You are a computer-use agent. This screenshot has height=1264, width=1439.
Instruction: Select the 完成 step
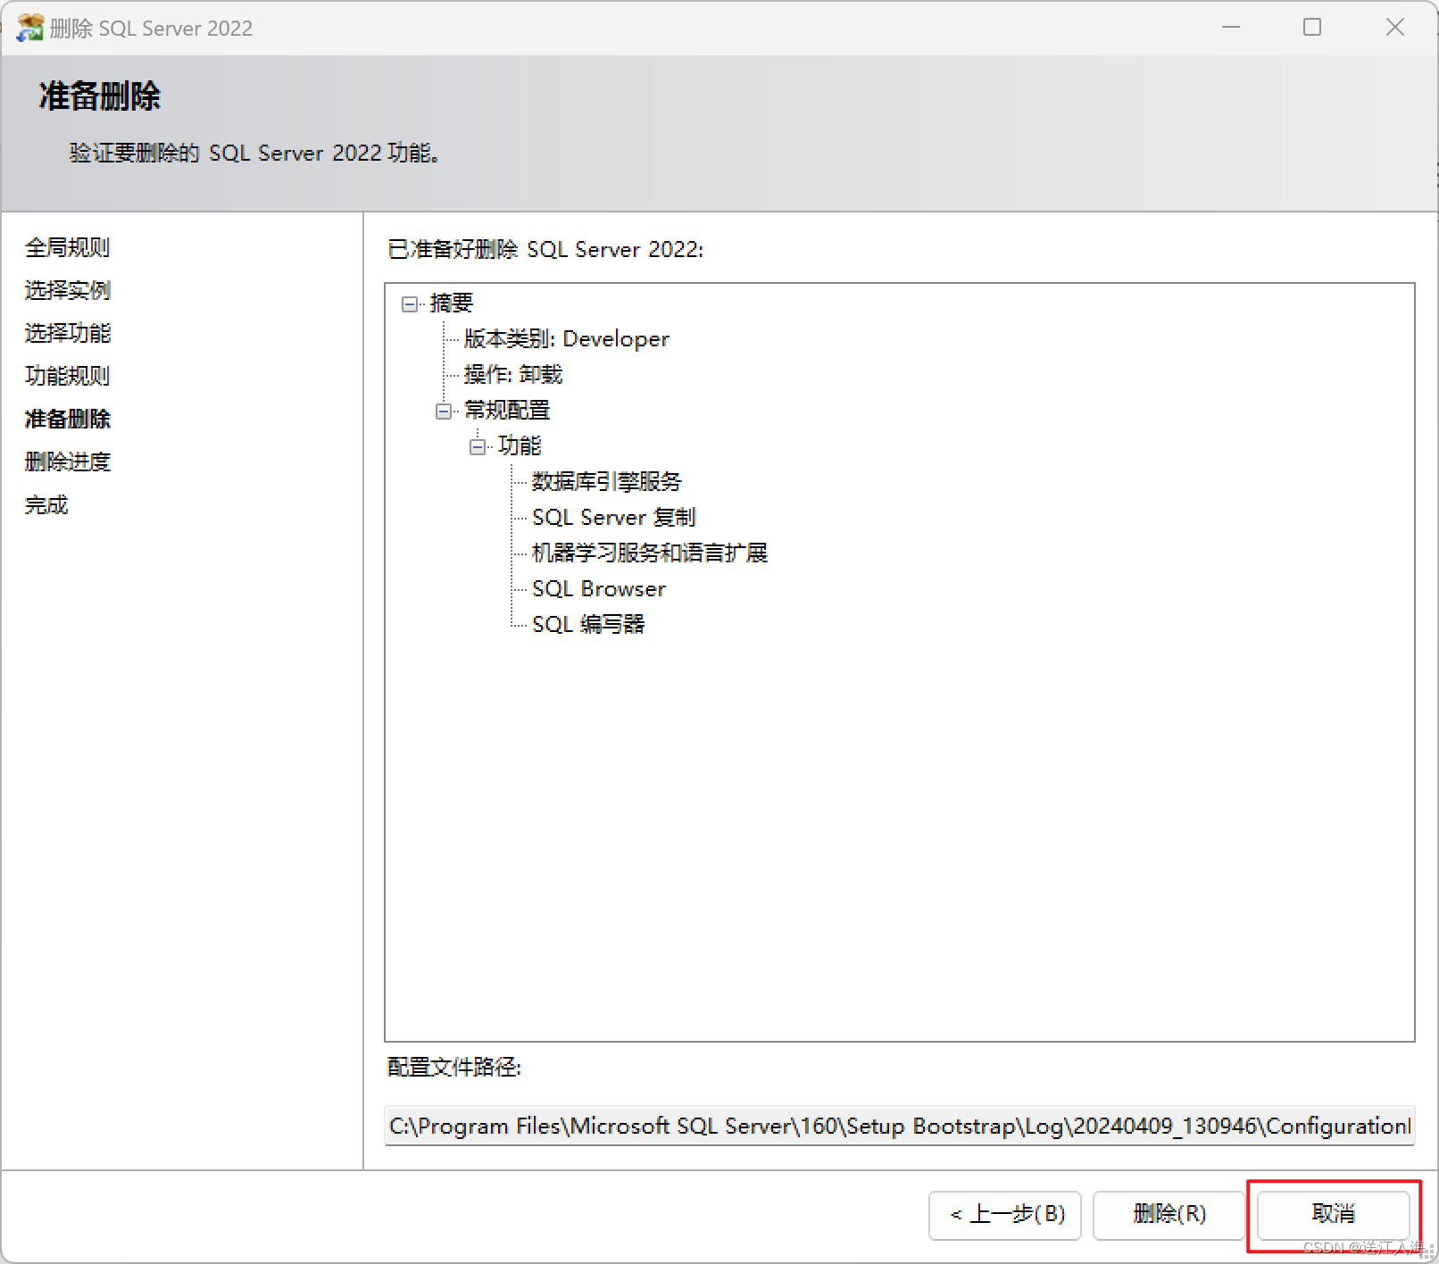(46, 505)
